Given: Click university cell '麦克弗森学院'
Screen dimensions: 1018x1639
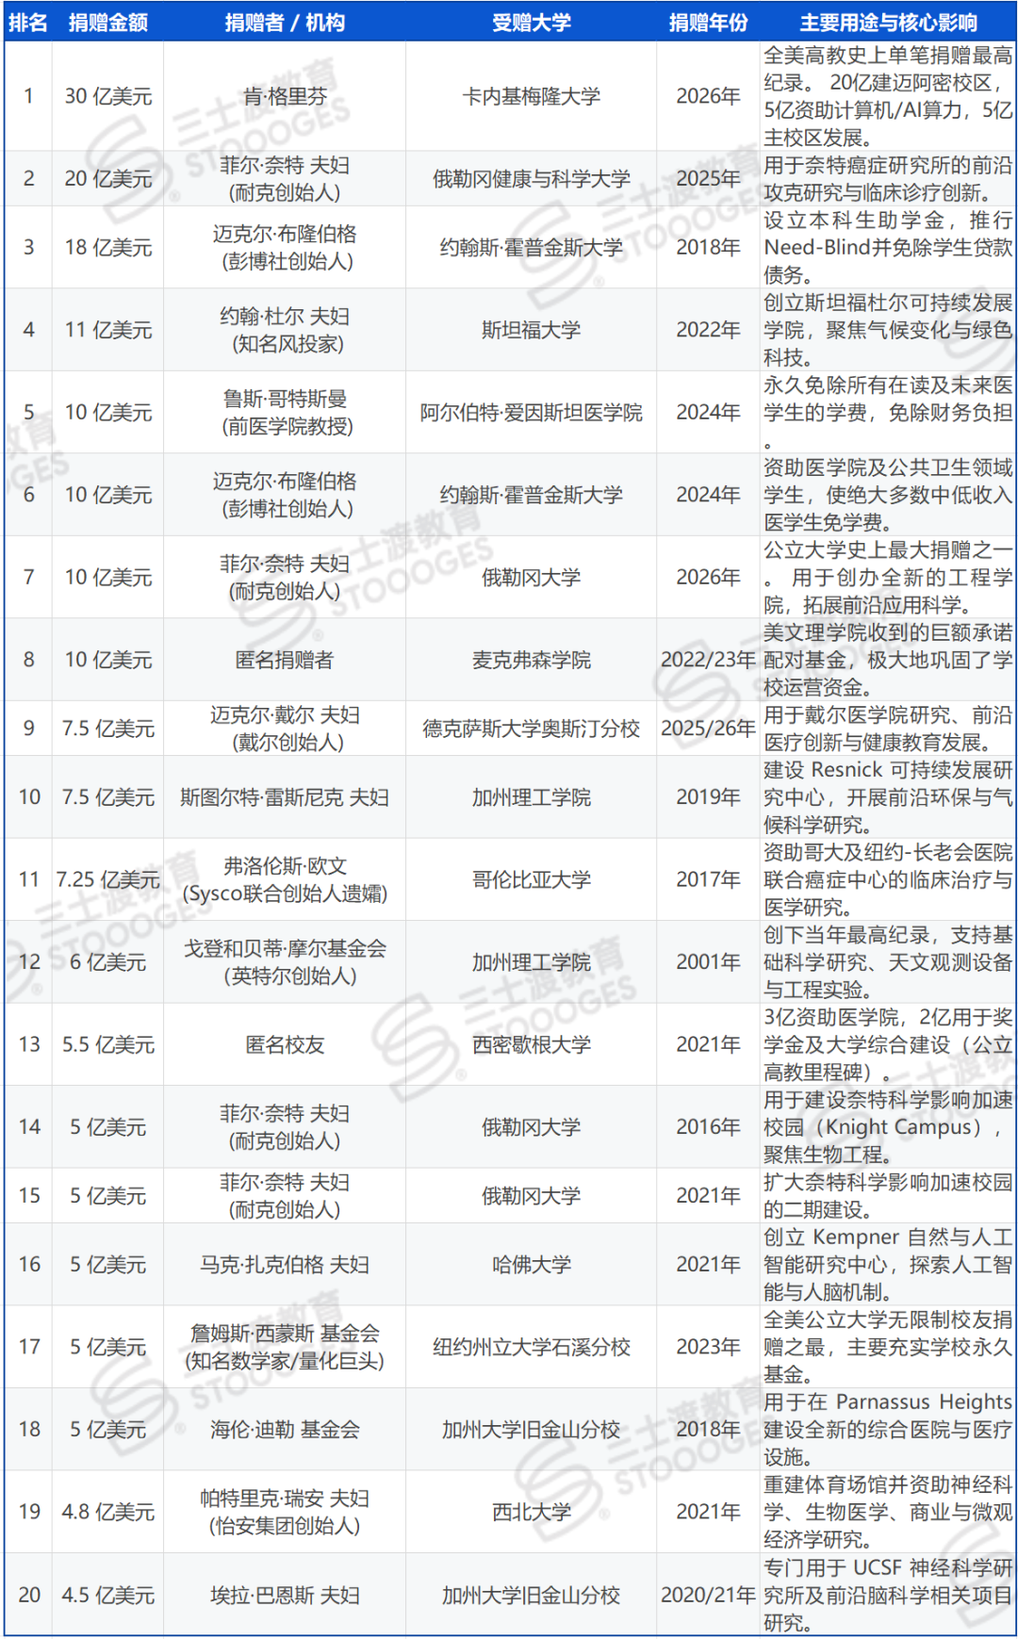Looking at the screenshot, I should coord(532,660).
